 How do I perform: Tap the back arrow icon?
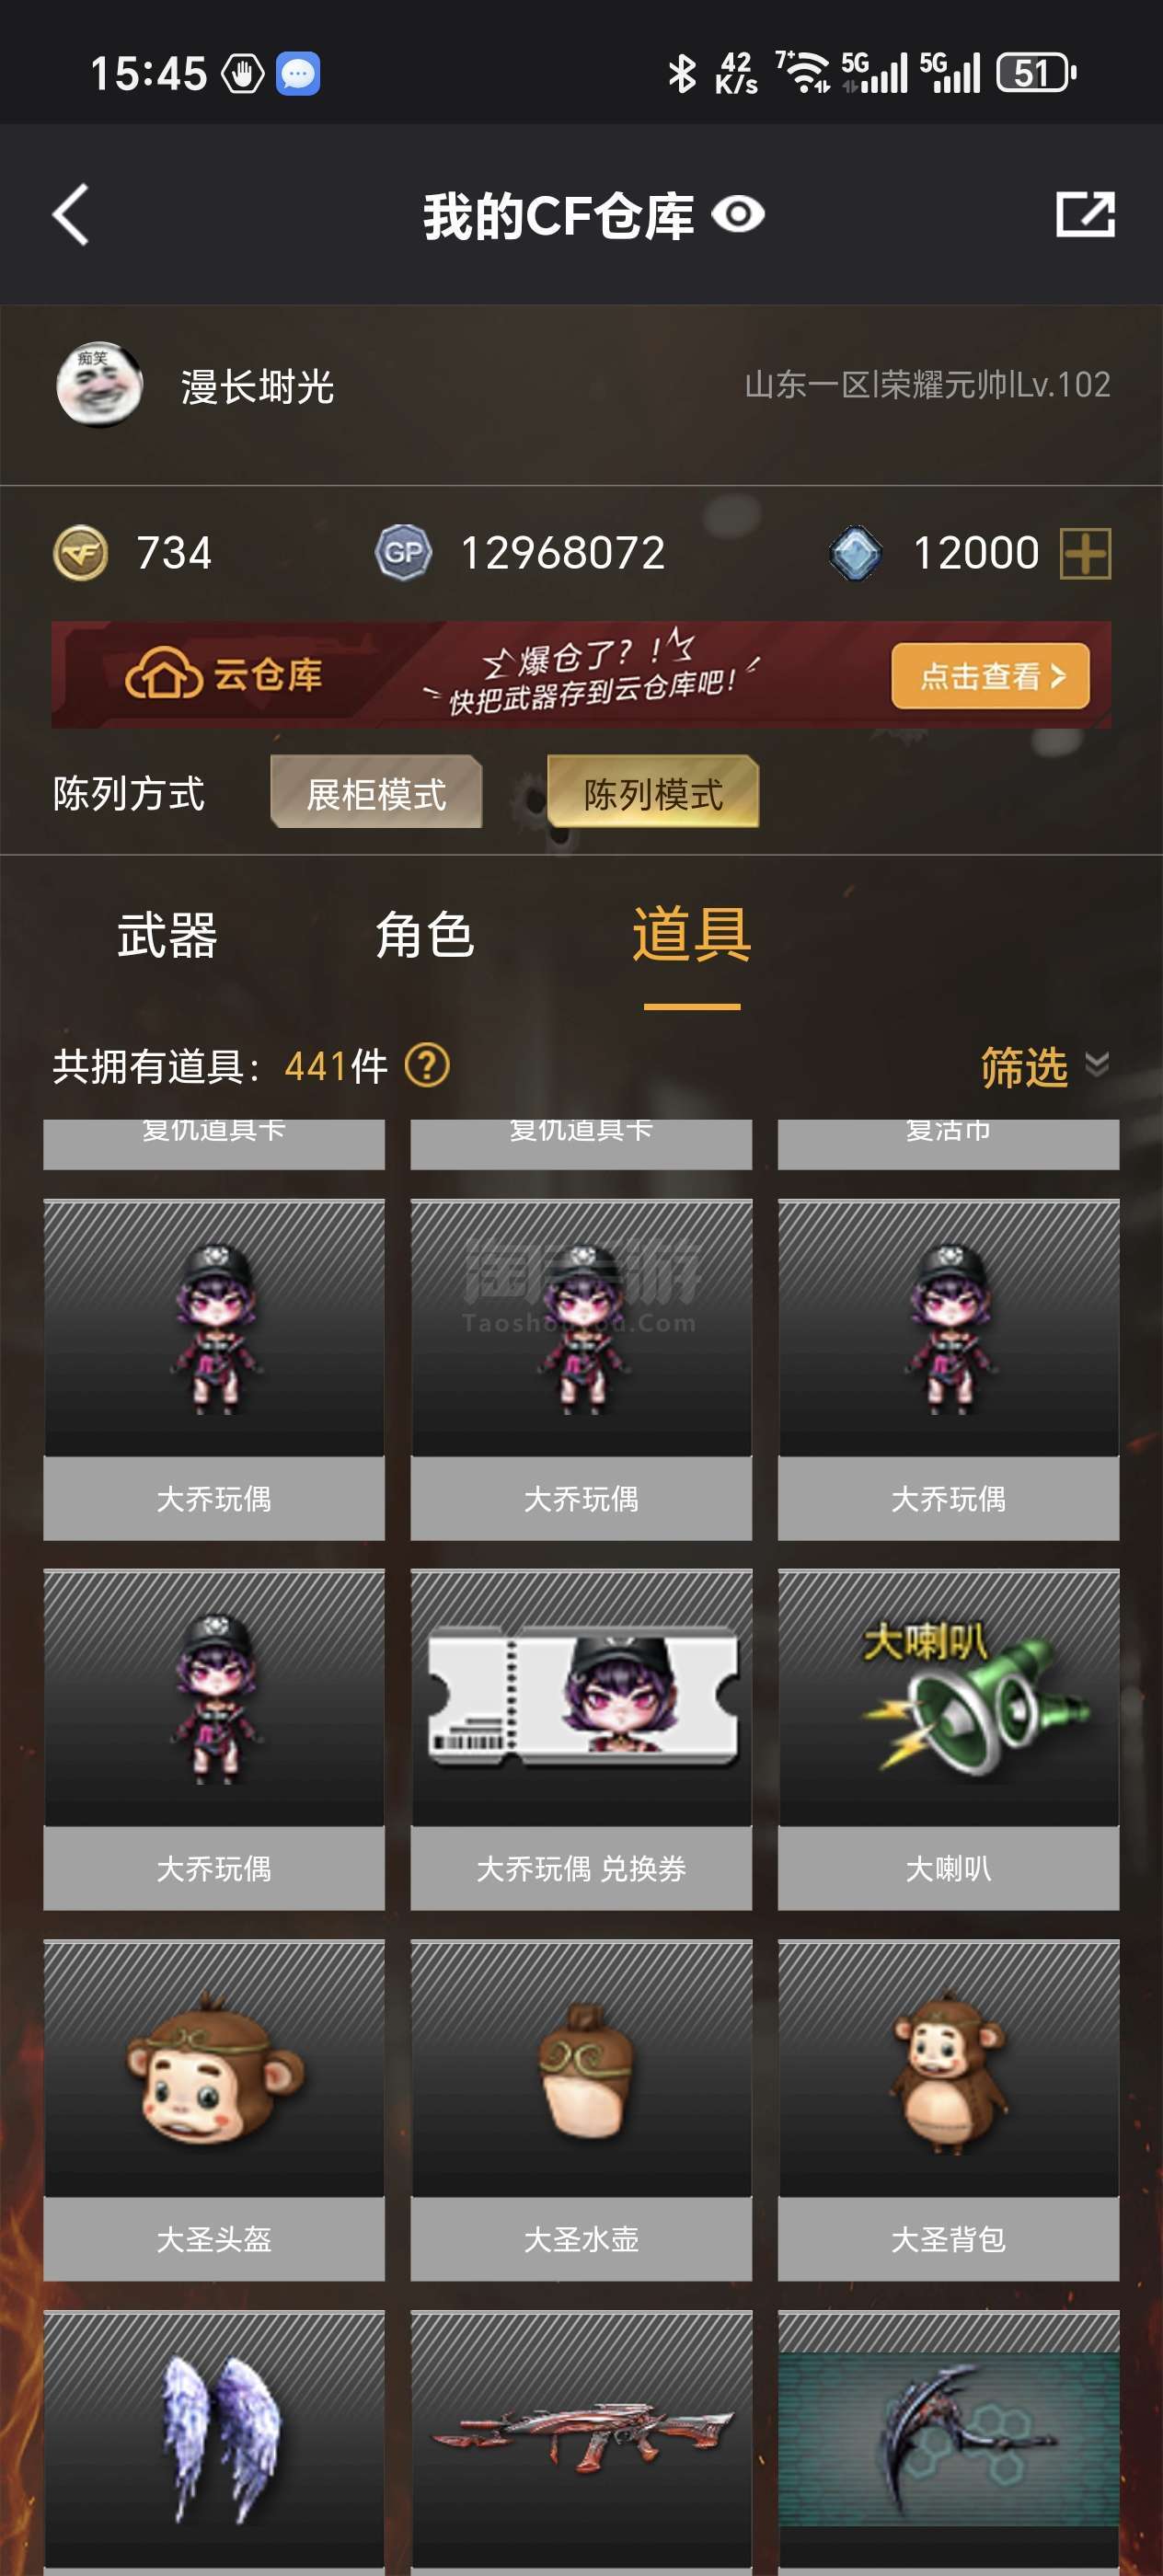click(71, 214)
